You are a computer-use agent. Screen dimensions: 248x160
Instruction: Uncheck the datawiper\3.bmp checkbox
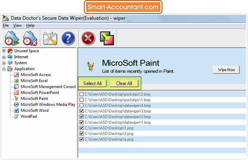coord(82,111)
